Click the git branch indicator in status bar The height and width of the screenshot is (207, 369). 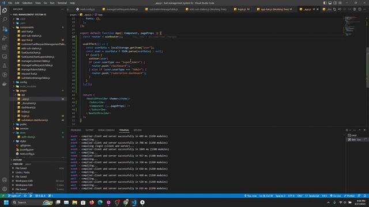(x=14, y=195)
